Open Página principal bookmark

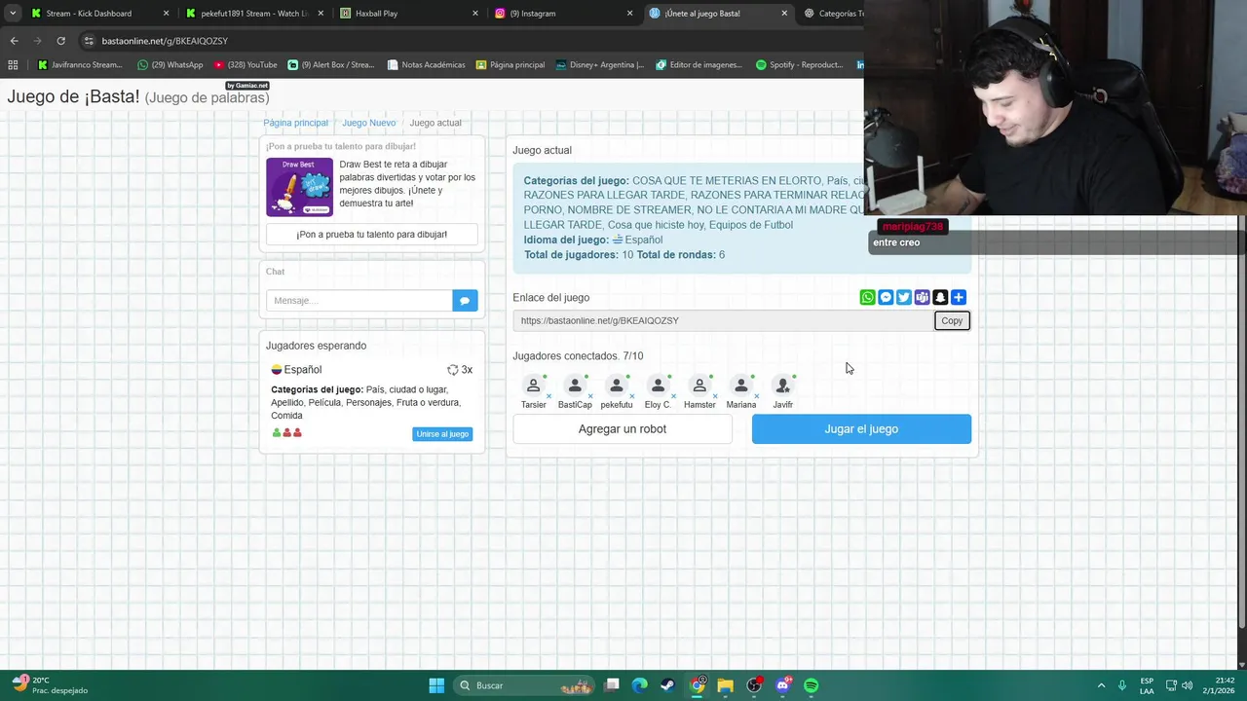tap(510, 65)
